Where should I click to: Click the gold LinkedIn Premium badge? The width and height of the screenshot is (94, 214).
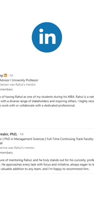5,75
